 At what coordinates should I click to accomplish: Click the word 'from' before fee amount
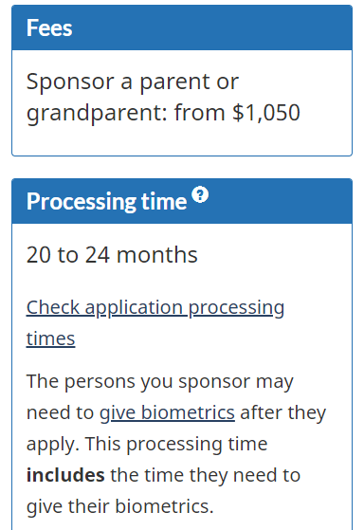[x=200, y=113]
